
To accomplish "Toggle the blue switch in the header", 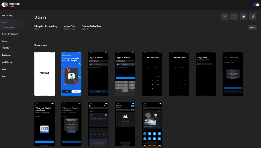I will click(x=256, y=5).
